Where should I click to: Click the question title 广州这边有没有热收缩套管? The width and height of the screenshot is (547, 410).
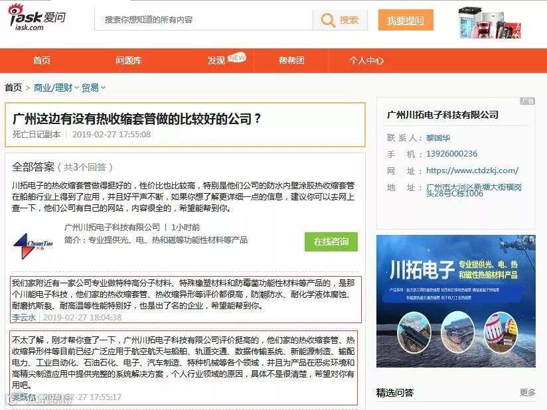coord(136,119)
